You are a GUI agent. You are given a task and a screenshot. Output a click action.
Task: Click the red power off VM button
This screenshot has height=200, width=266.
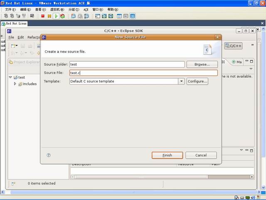[43, 16]
